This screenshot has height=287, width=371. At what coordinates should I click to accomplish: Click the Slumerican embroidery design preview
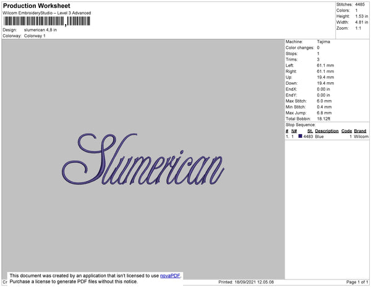point(143,159)
